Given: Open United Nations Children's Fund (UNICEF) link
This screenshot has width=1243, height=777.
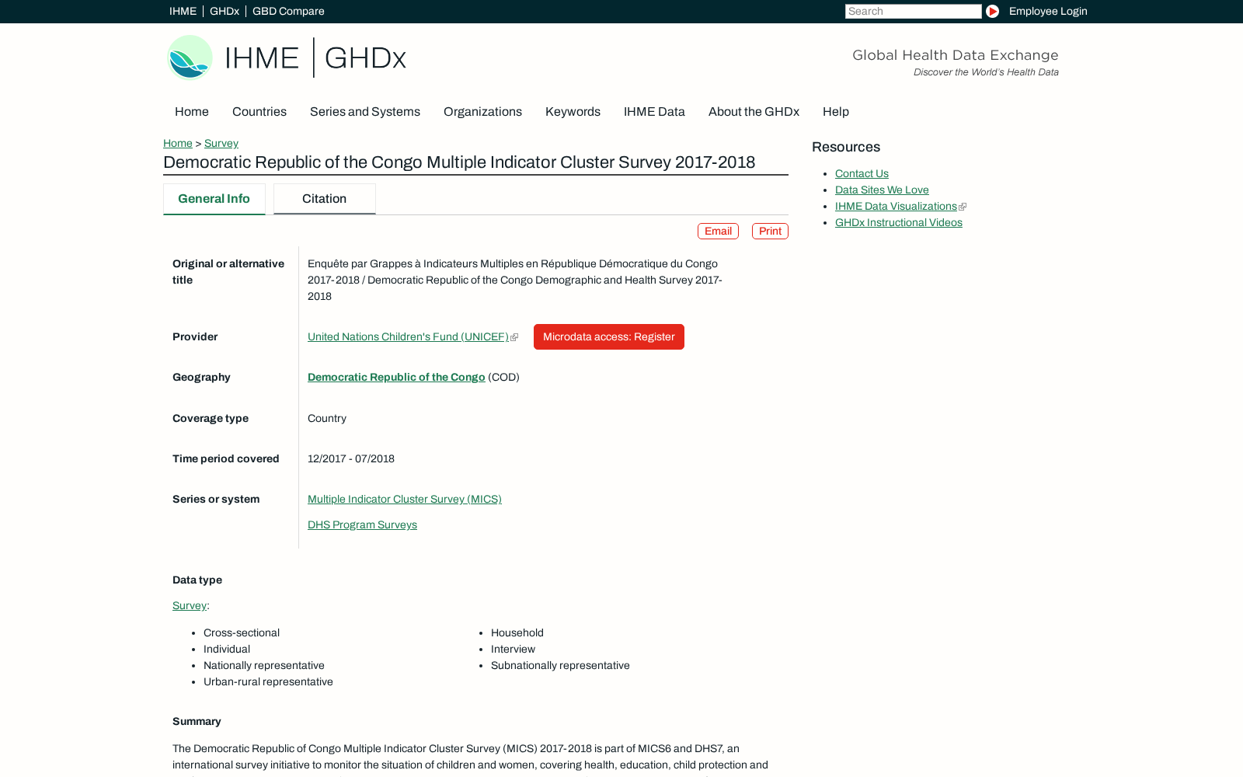Looking at the screenshot, I should point(408,336).
